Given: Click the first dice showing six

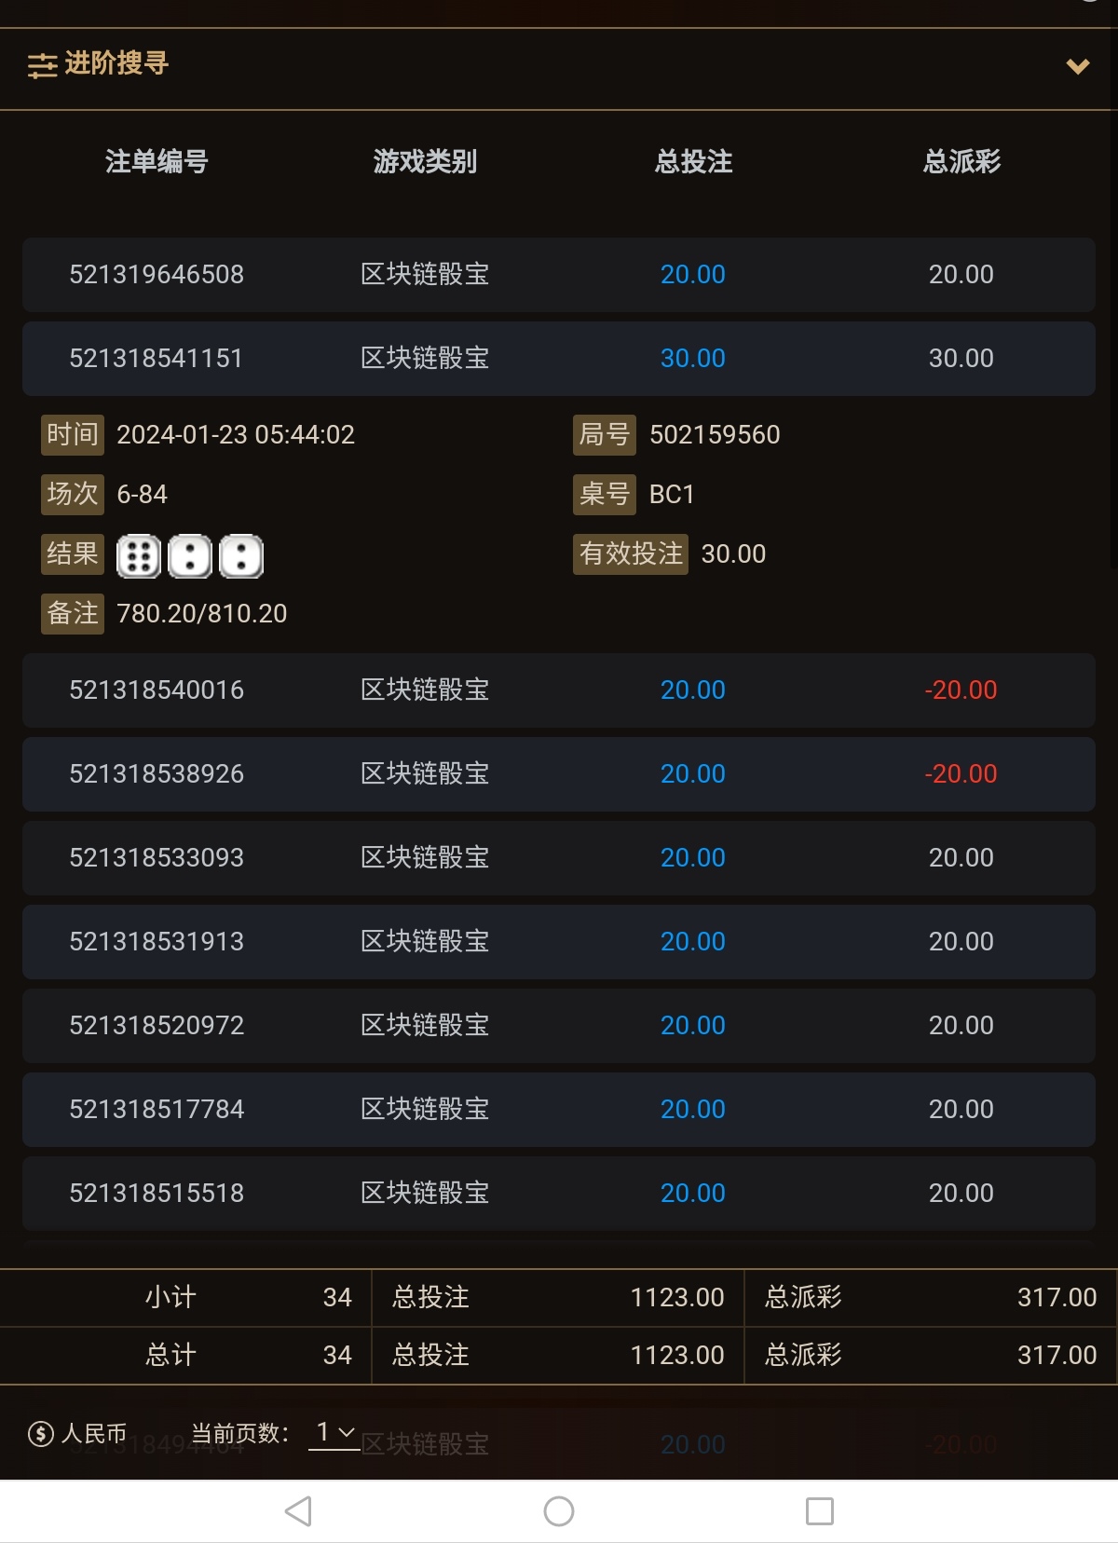Looking at the screenshot, I should point(138,556).
